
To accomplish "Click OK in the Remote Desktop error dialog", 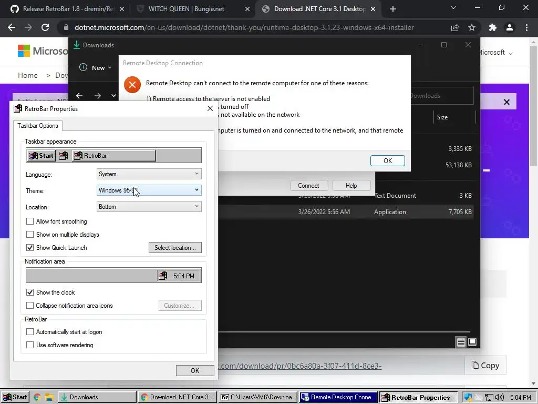I will coord(388,161).
